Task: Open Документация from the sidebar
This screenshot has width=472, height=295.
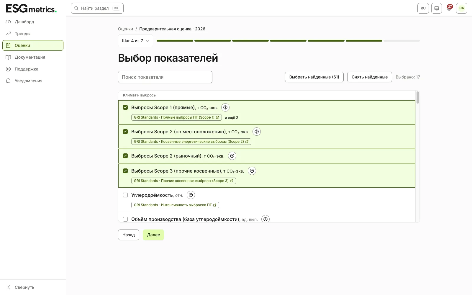Action: (33, 57)
